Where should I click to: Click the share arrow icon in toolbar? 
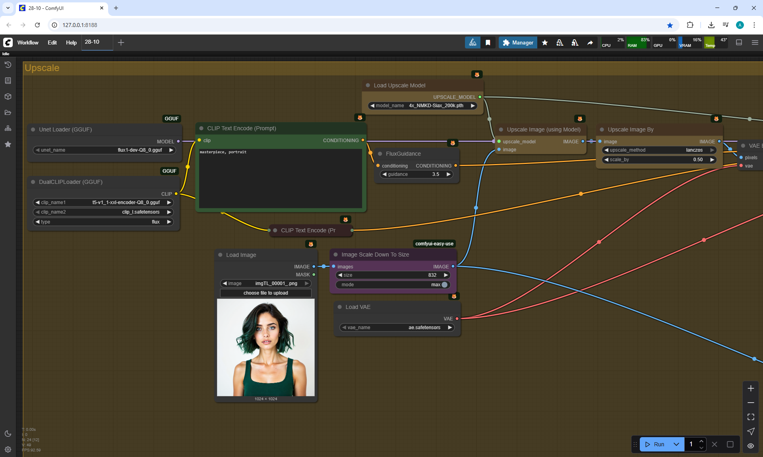point(590,42)
